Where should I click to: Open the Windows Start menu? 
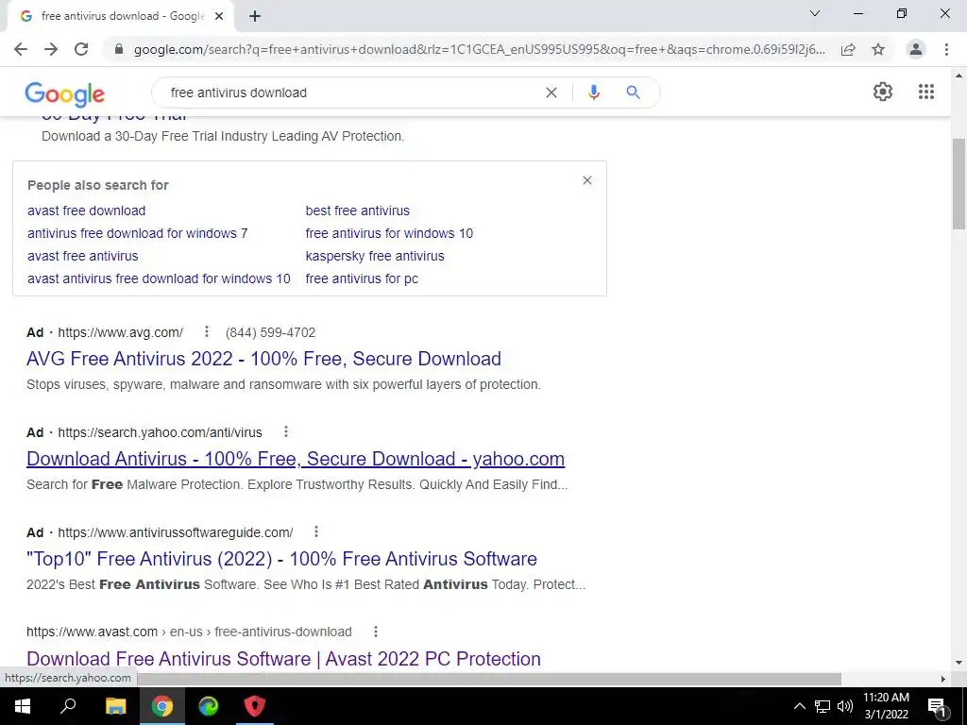[x=23, y=706]
